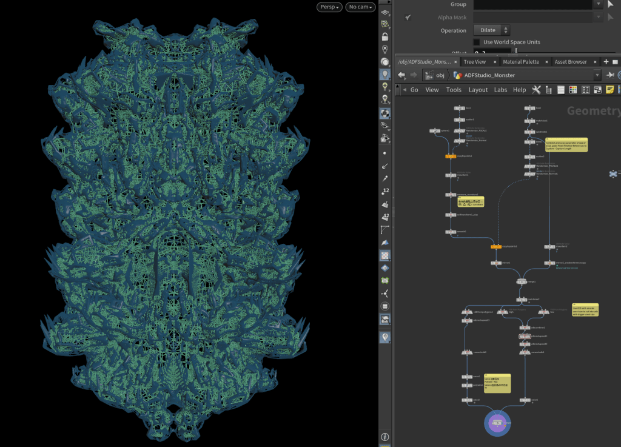Open the Labs menu
This screenshot has height=447, width=621.
pos(500,90)
